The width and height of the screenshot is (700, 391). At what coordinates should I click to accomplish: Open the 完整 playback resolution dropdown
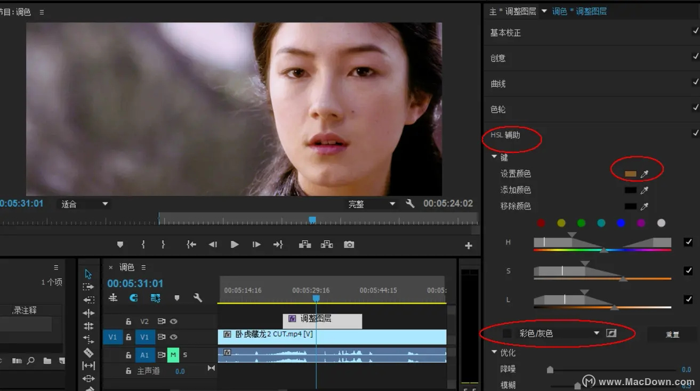tap(372, 204)
